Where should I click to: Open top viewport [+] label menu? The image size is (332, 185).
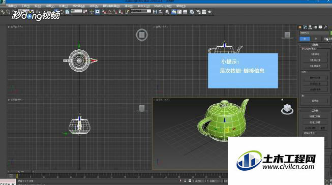[x=9, y=27]
